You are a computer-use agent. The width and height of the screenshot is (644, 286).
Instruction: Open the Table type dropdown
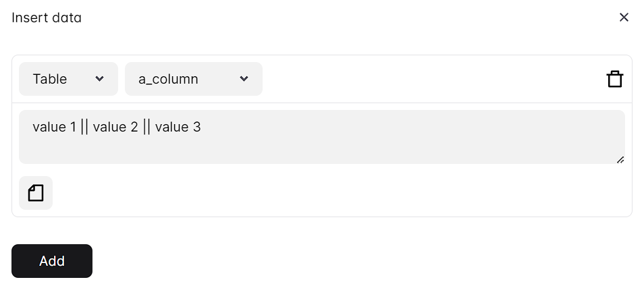(x=68, y=79)
